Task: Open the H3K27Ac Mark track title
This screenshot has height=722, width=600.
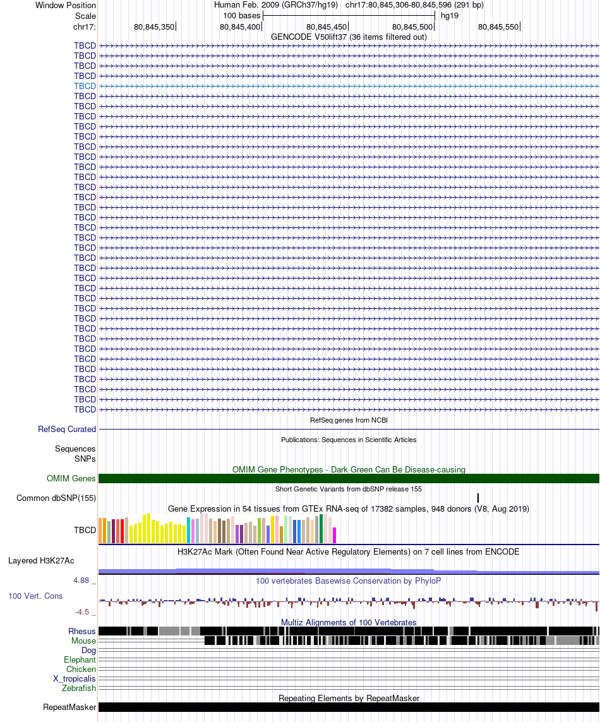Action: (349, 551)
